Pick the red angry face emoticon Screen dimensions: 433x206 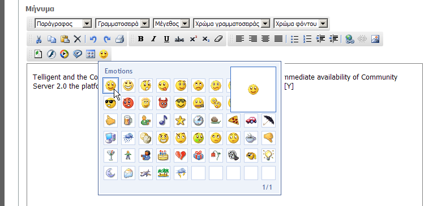click(x=128, y=103)
